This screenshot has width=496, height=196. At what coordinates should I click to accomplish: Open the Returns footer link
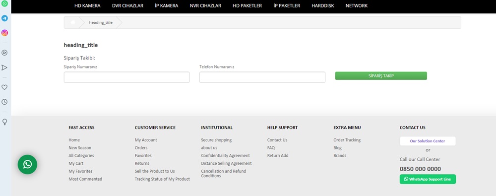click(142, 163)
